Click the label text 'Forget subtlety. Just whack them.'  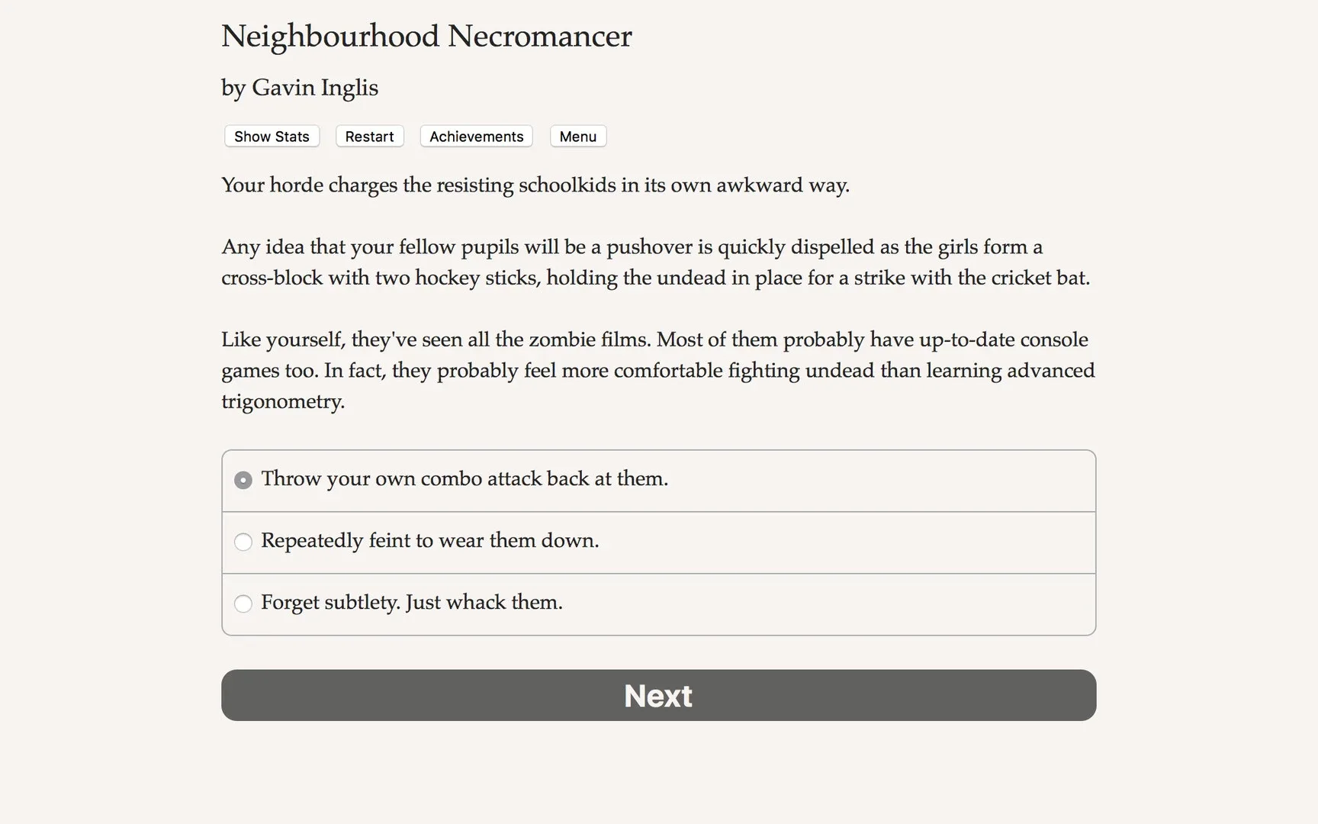click(x=411, y=602)
